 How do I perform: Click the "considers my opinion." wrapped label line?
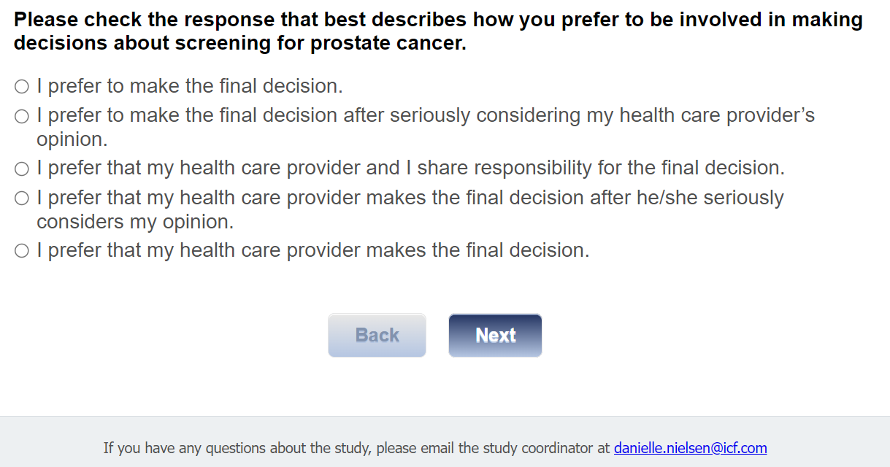point(135,221)
